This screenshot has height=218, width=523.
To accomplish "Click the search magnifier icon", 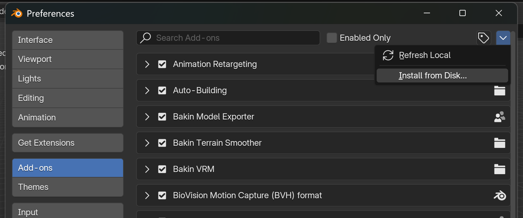I will click(145, 38).
